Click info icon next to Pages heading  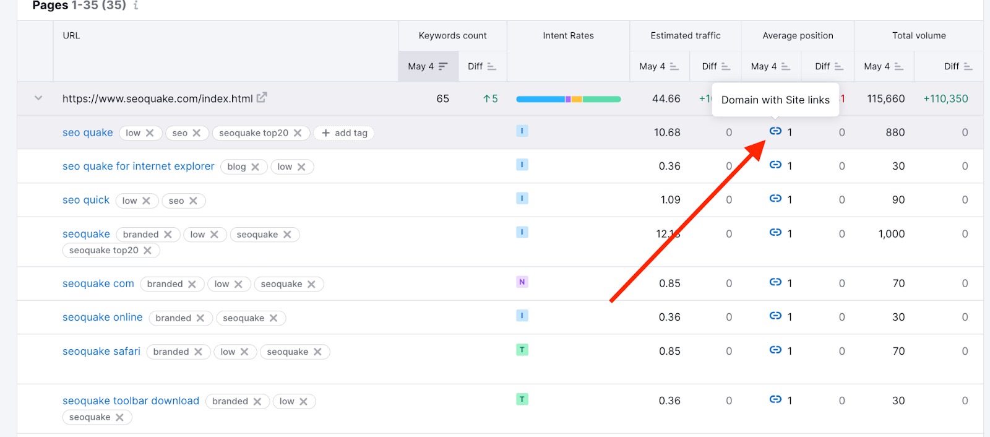coord(136,6)
